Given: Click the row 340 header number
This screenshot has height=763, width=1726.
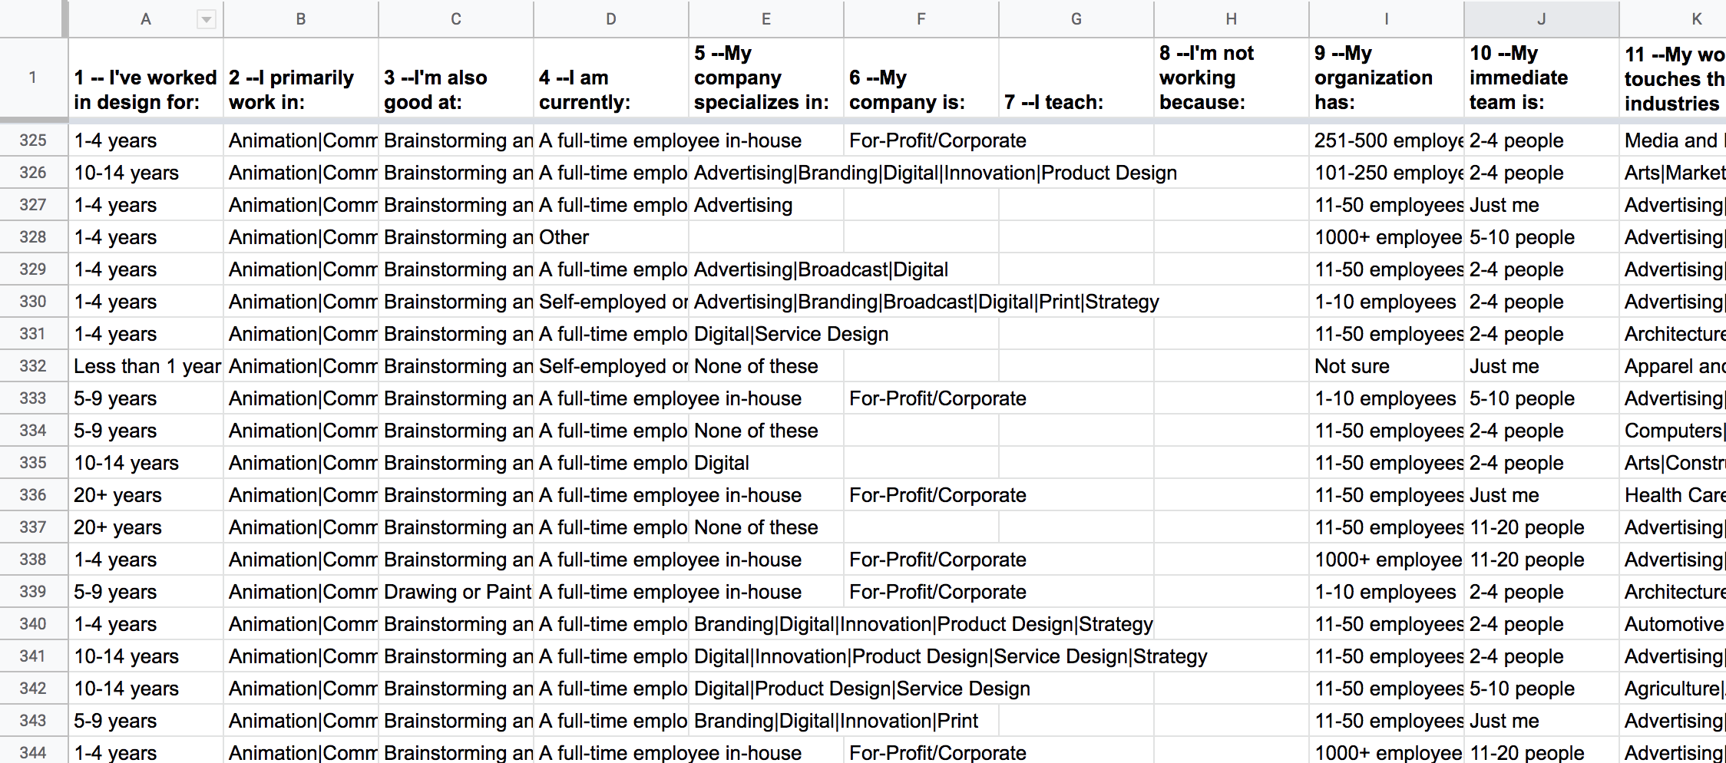Looking at the screenshot, I should pyautogui.click(x=33, y=624).
